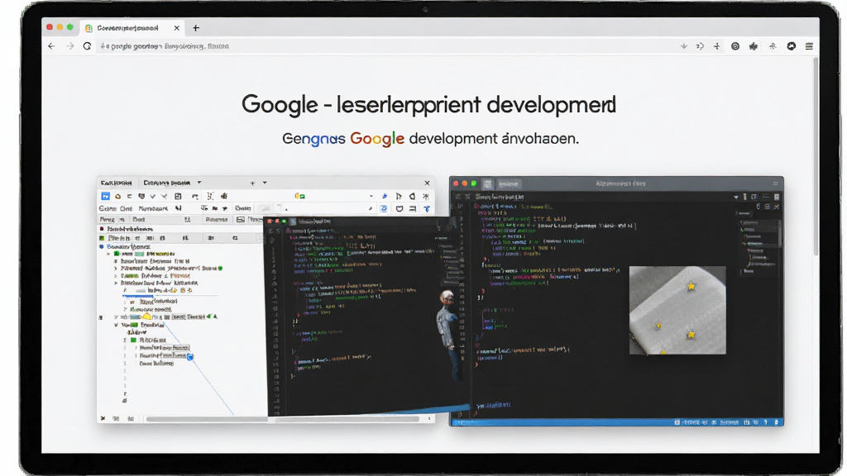847x476 pixels.
Task: Open the dropdown arrow in dark editor header
Action: point(735,197)
